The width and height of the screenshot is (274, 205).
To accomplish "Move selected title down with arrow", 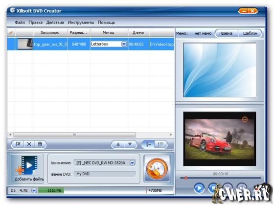I will click(x=130, y=144).
